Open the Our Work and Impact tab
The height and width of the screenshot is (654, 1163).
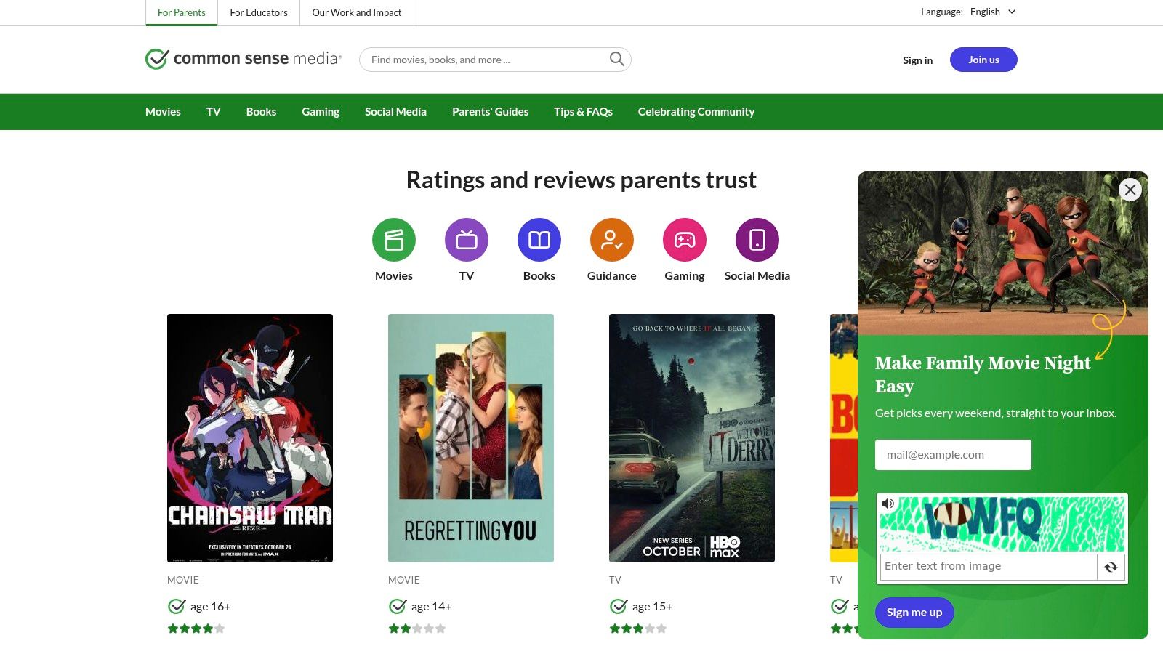click(357, 12)
